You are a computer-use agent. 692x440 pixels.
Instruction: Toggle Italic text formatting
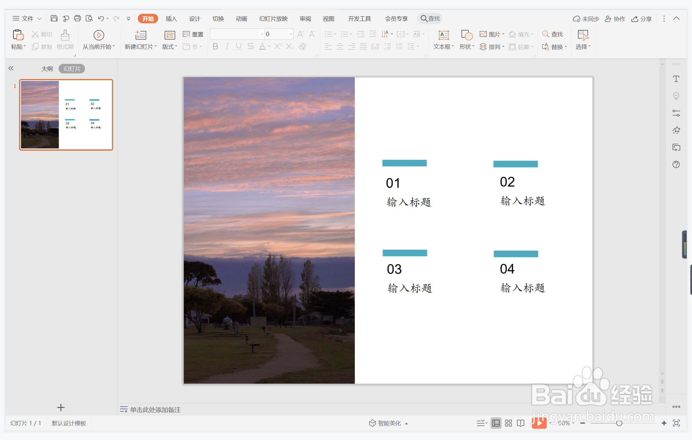(x=227, y=46)
